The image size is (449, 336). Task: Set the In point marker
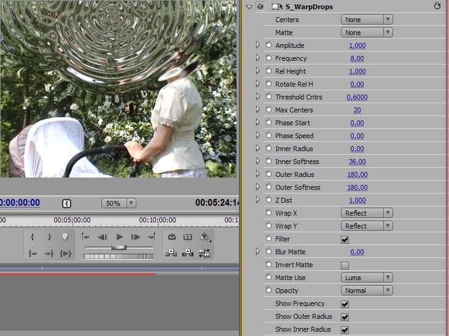point(33,237)
